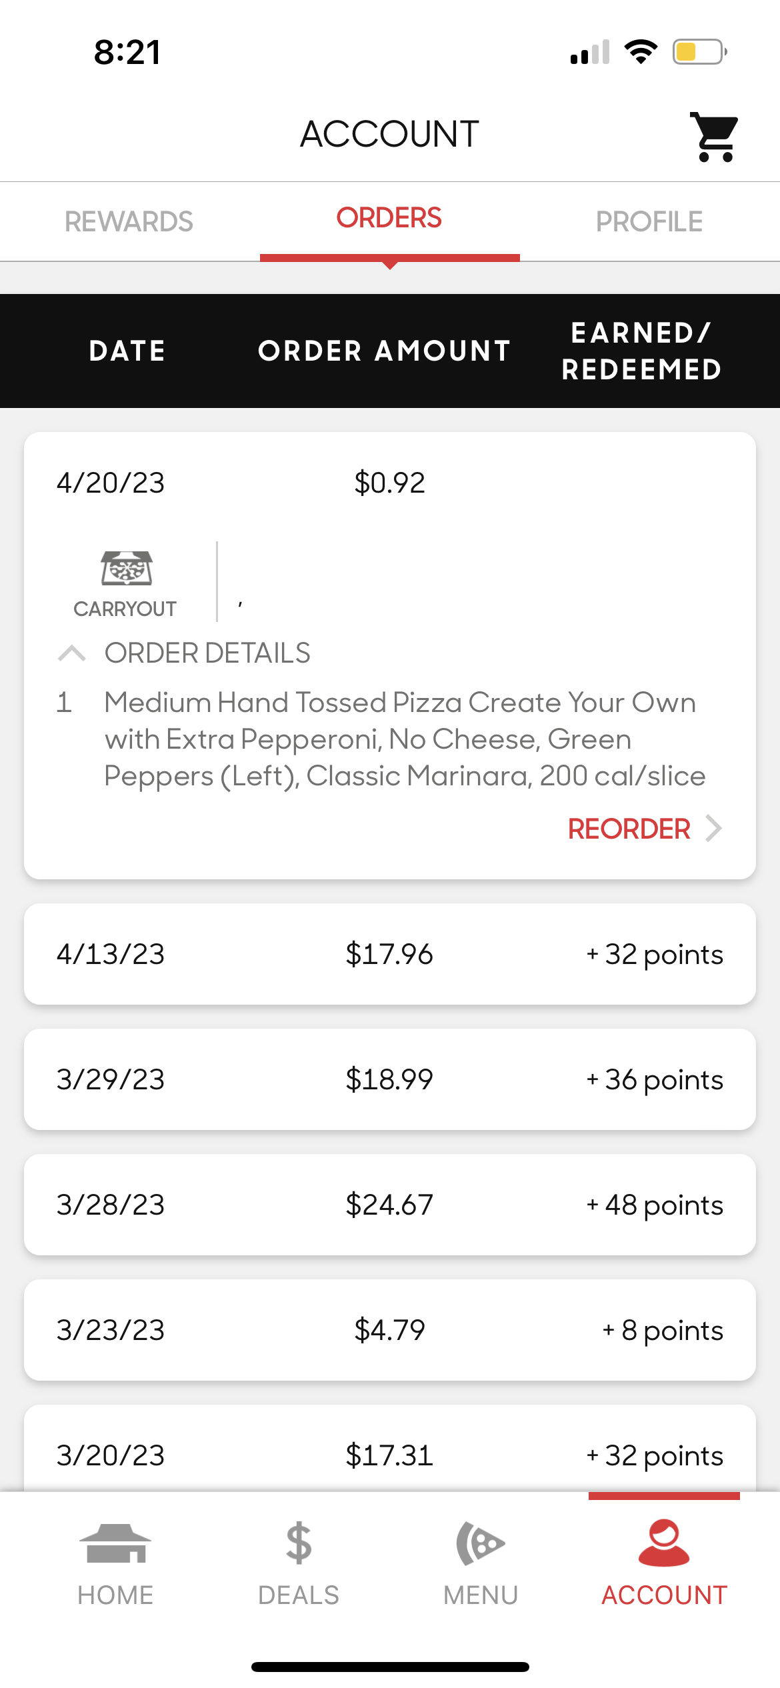Tap the carryout pizza box icon
This screenshot has height=1688, width=780.
[126, 568]
